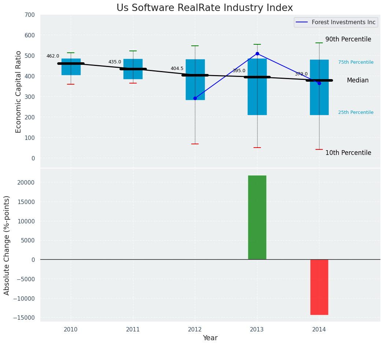Viewport: 384px width, 345px height.
Task: Click the green 2013 absolute change bar
Action: pyautogui.click(x=257, y=218)
